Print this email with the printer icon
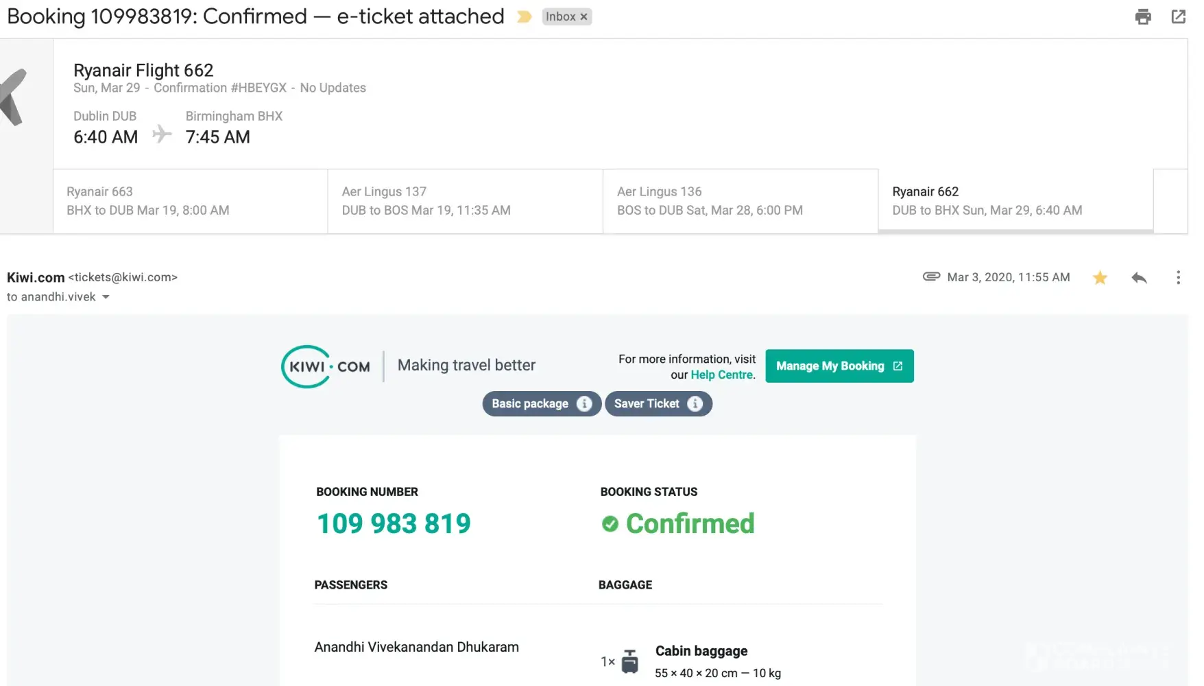 (1143, 17)
